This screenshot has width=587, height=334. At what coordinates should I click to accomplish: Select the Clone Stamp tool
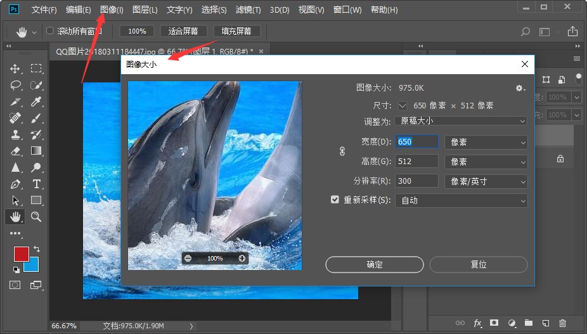pos(15,135)
